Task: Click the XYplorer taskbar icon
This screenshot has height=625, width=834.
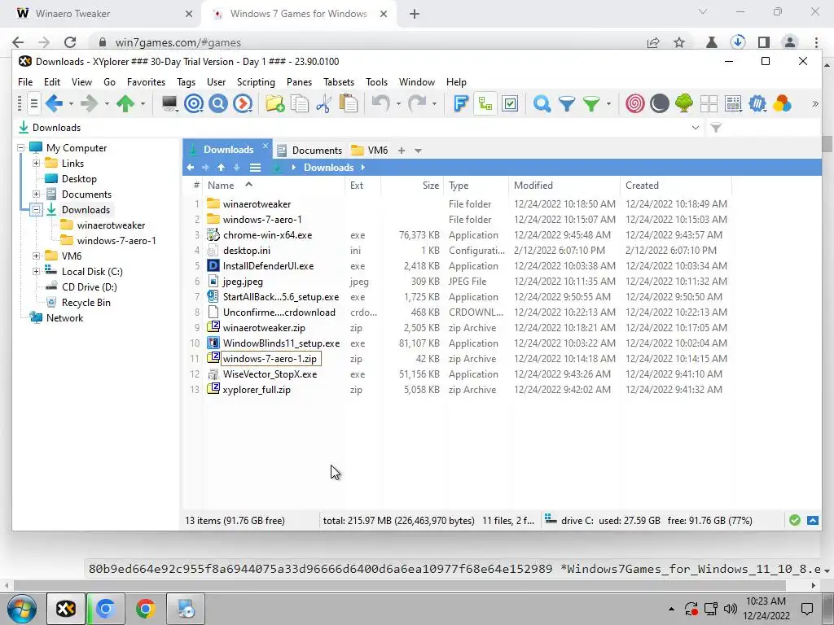Action: [x=66, y=609]
